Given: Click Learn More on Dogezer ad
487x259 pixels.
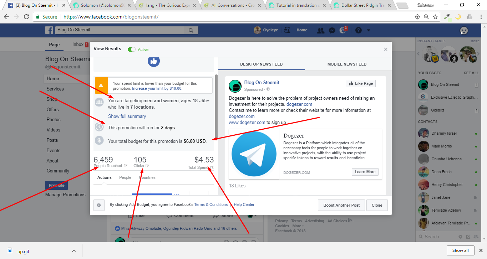Looking at the screenshot, I should pos(365,172).
